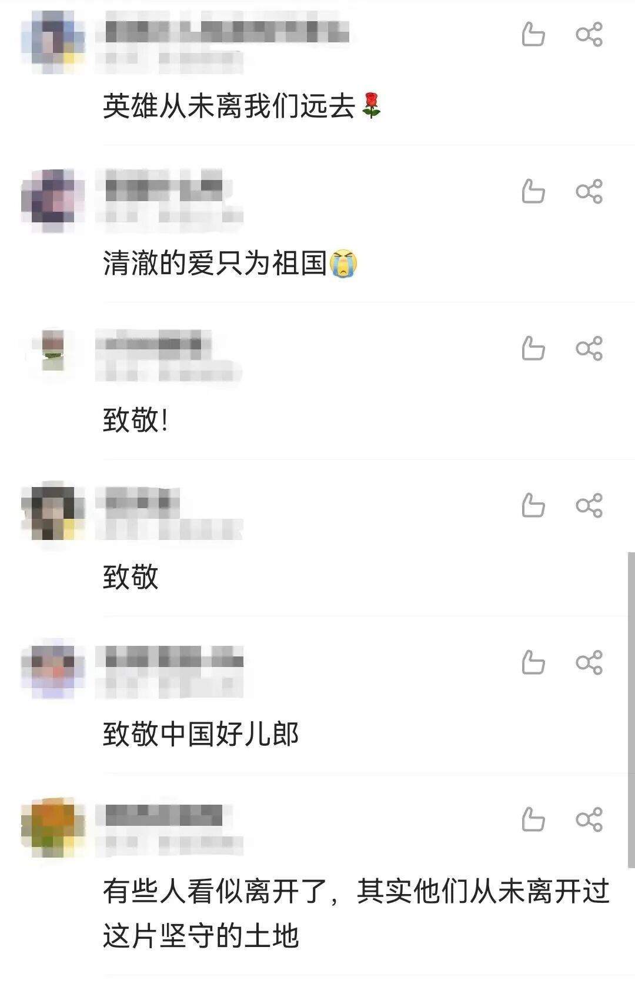Click the username above '清澈的爱只为祖国'
The image size is (635, 987).
(165, 186)
